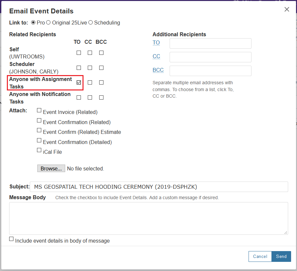Select the Original 25Live radio option

tap(48, 23)
